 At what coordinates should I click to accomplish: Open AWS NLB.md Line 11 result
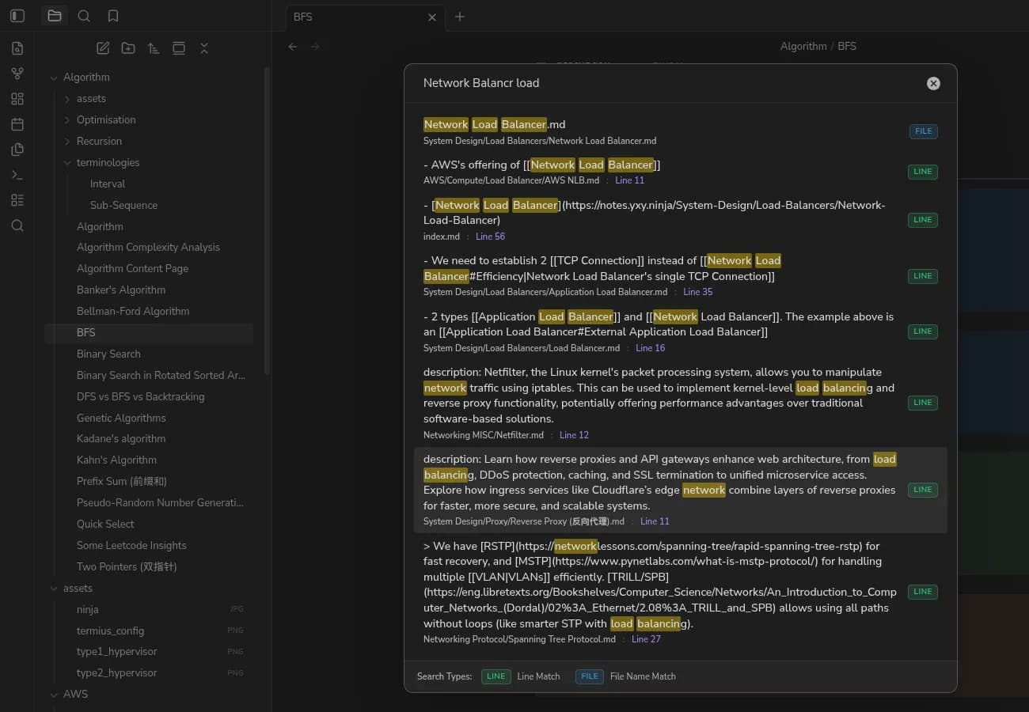(681, 172)
